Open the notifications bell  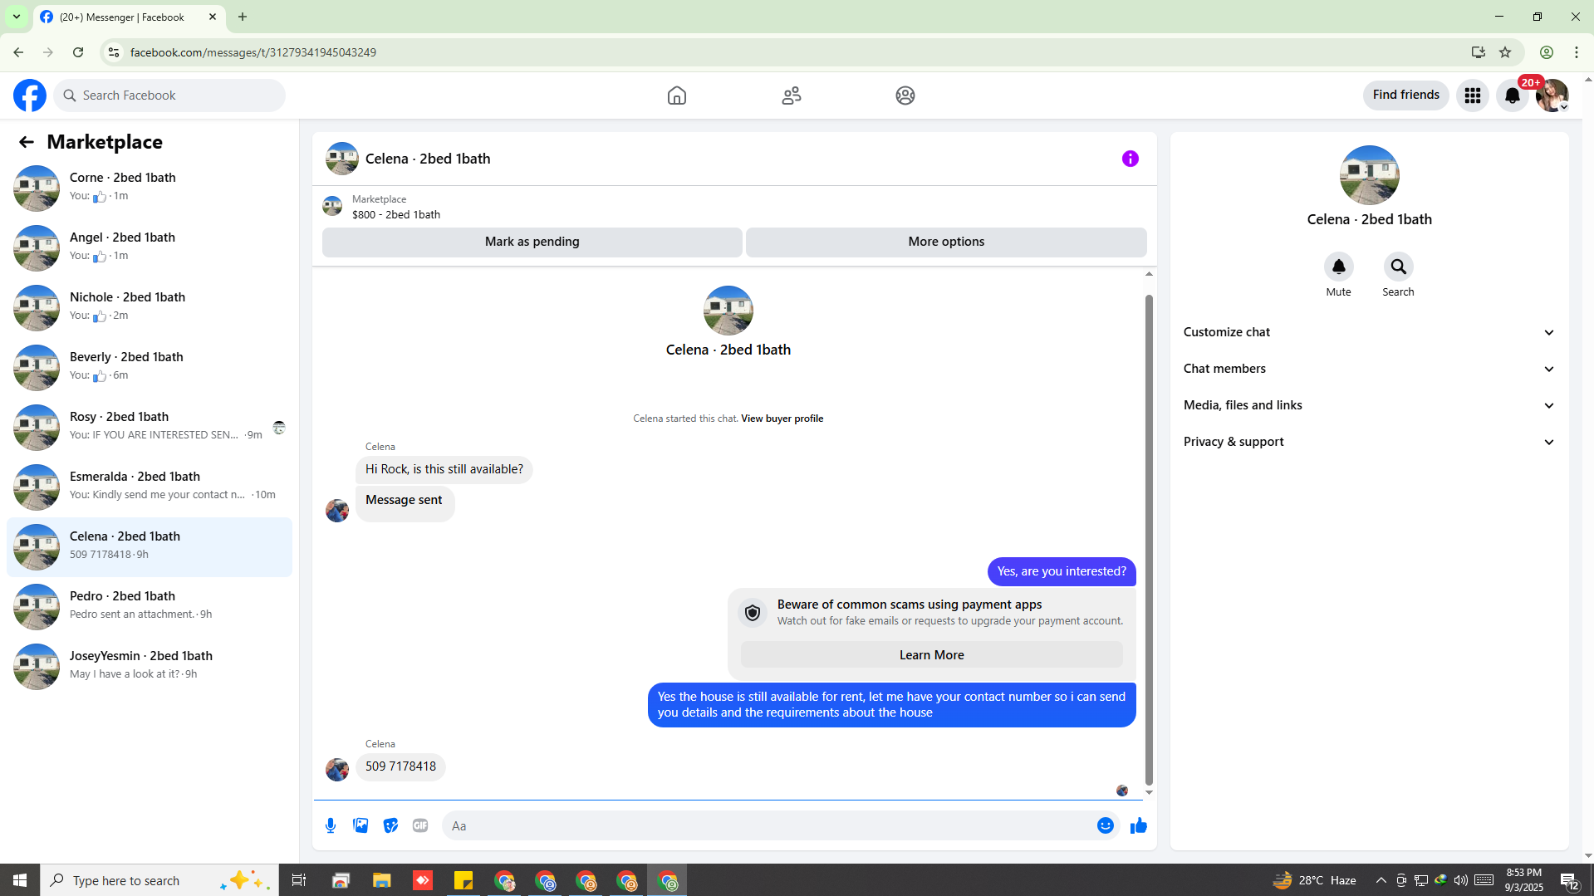(1513, 95)
